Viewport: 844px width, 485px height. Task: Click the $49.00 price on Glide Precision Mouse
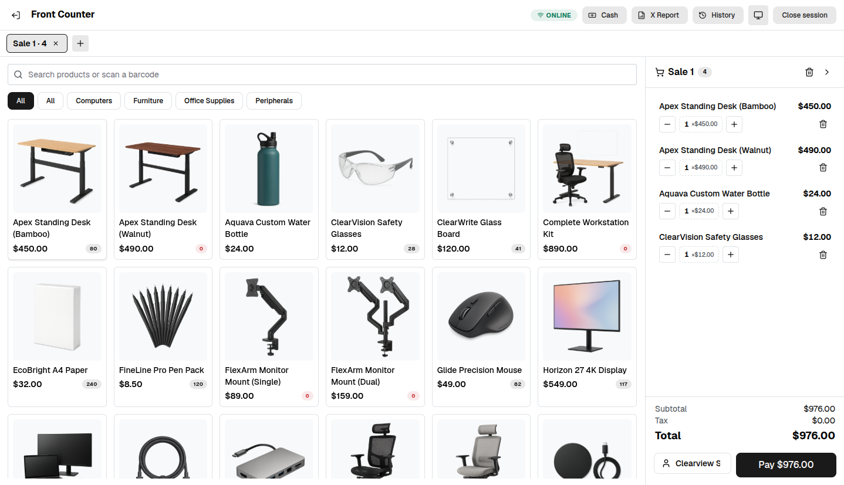pyautogui.click(x=451, y=384)
